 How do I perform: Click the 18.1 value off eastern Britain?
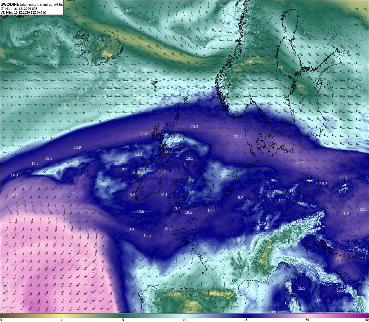tap(189, 158)
